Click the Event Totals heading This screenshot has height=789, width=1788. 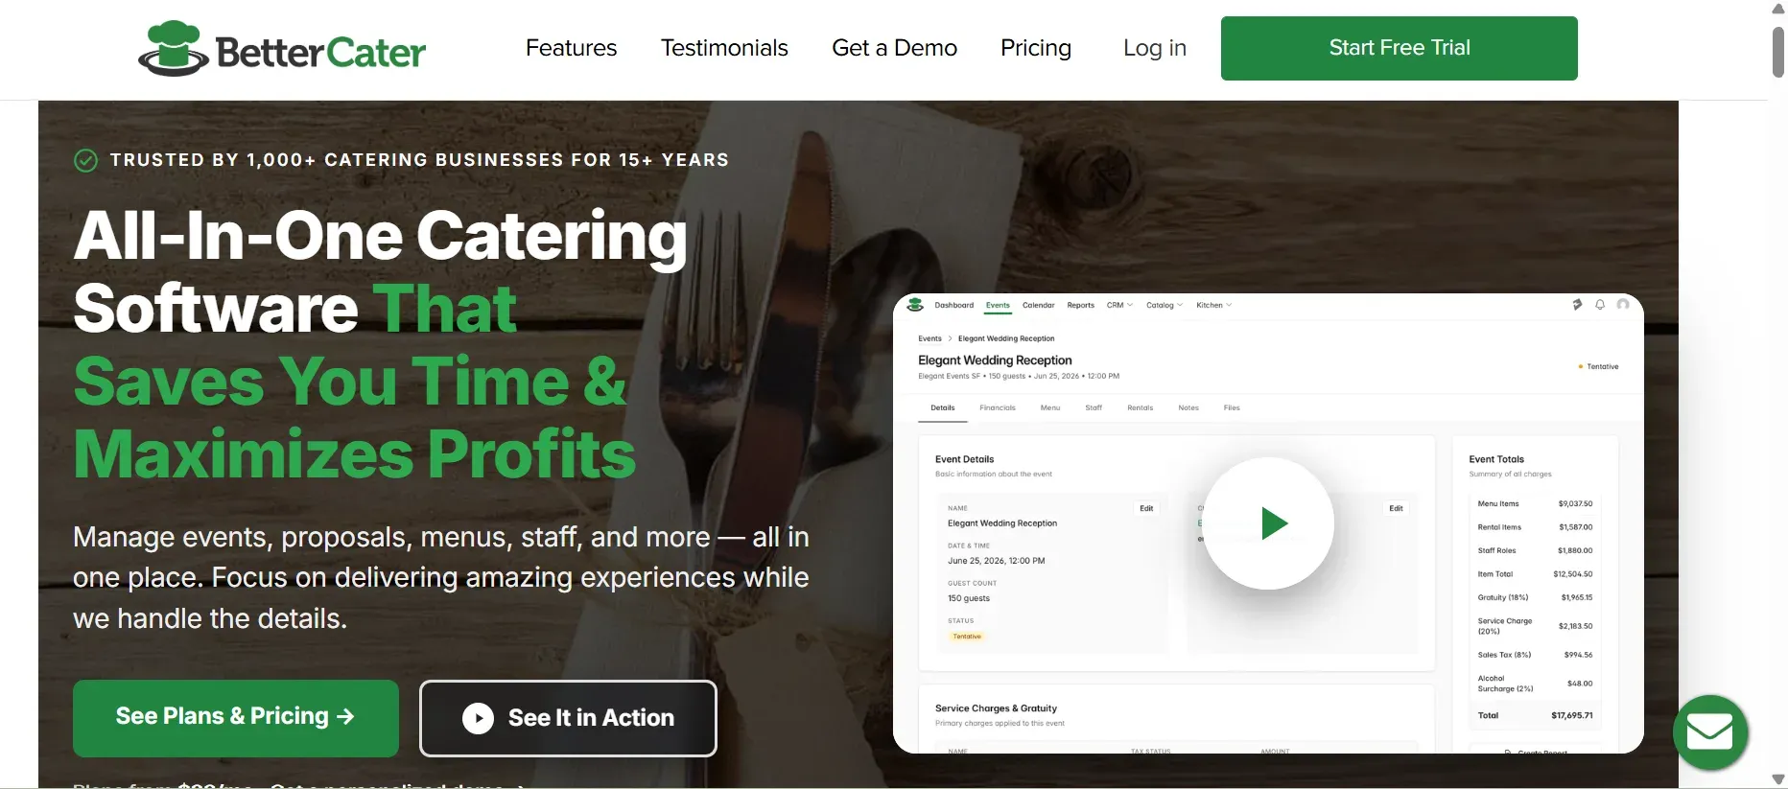(x=1496, y=459)
